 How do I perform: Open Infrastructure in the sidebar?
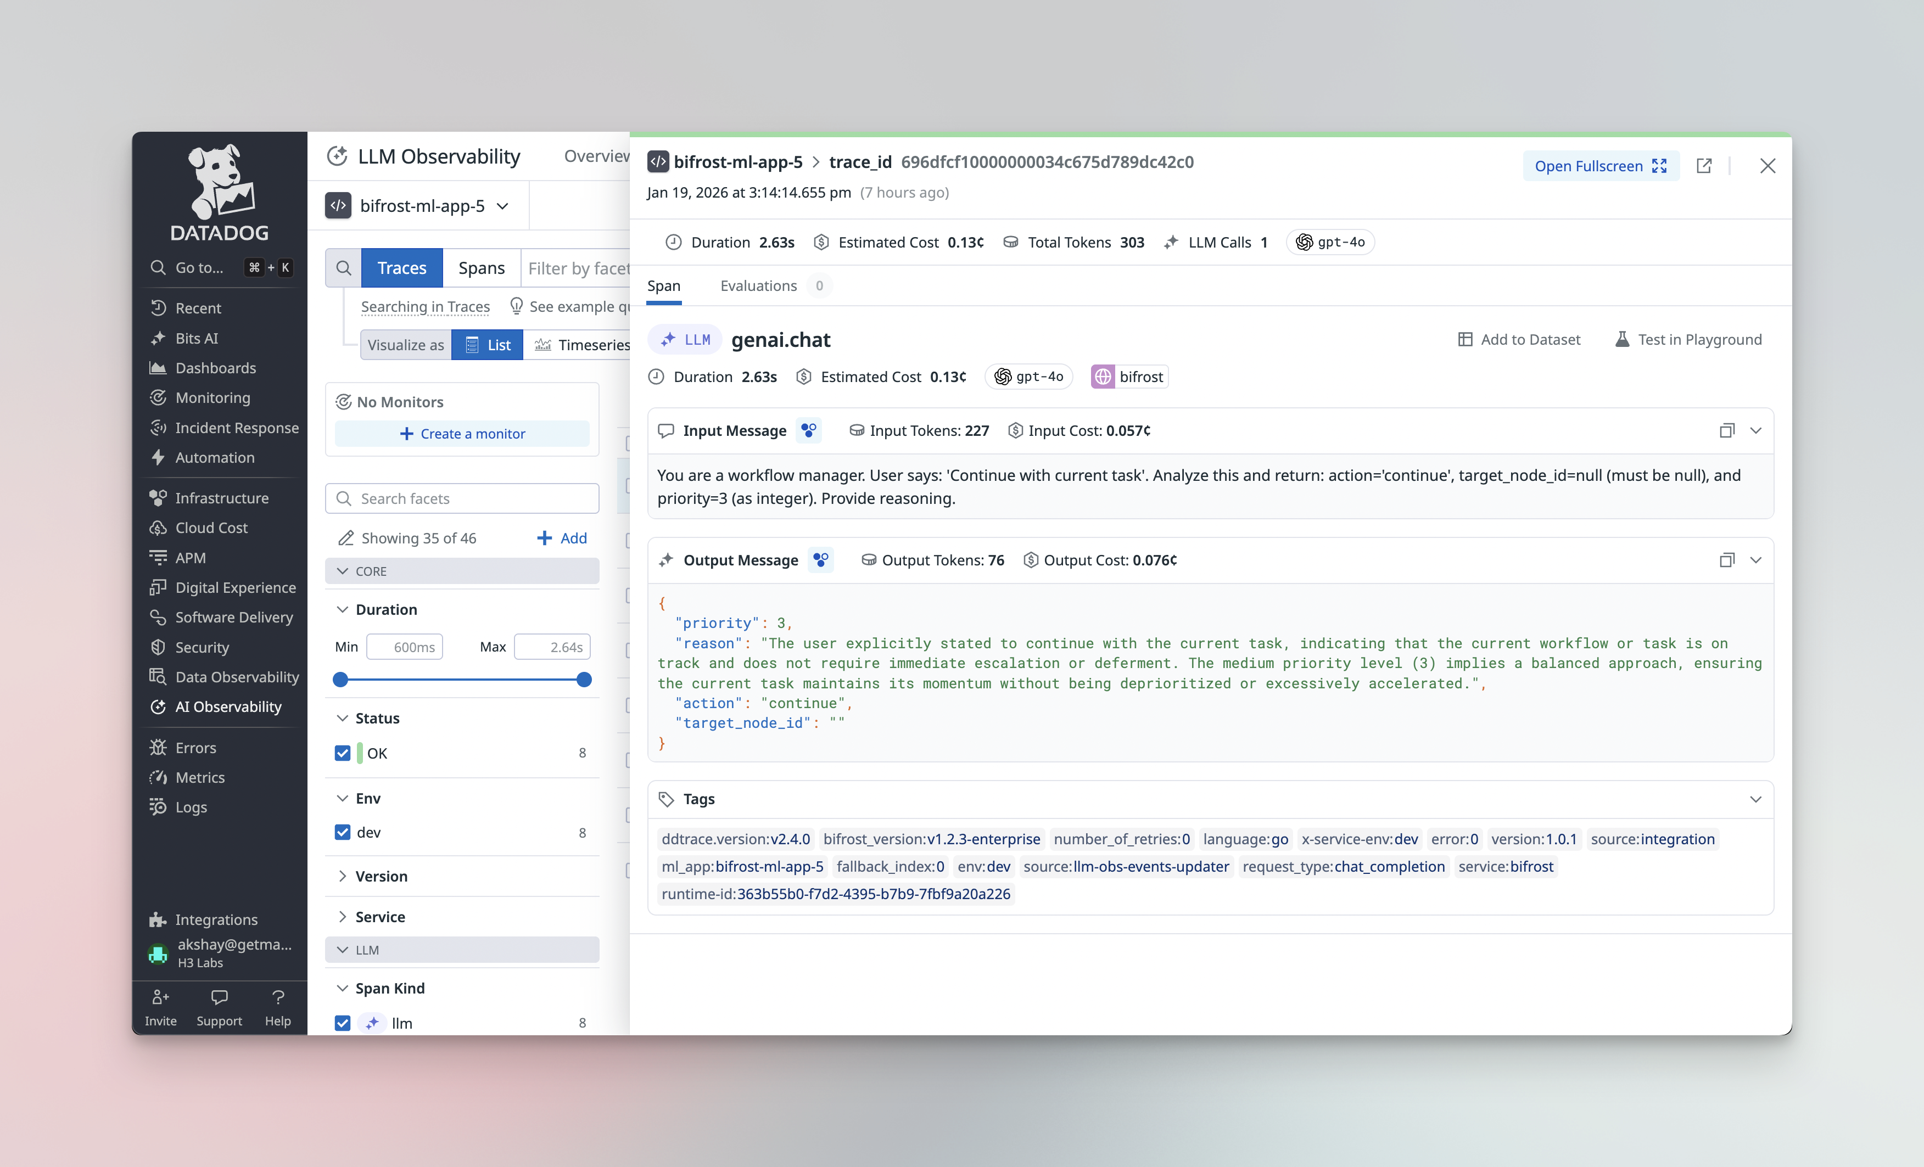point(222,498)
